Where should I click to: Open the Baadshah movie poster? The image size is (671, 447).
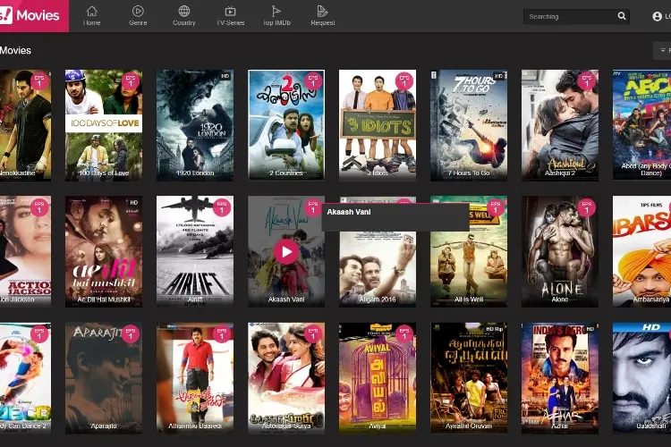(x=641, y=378)
